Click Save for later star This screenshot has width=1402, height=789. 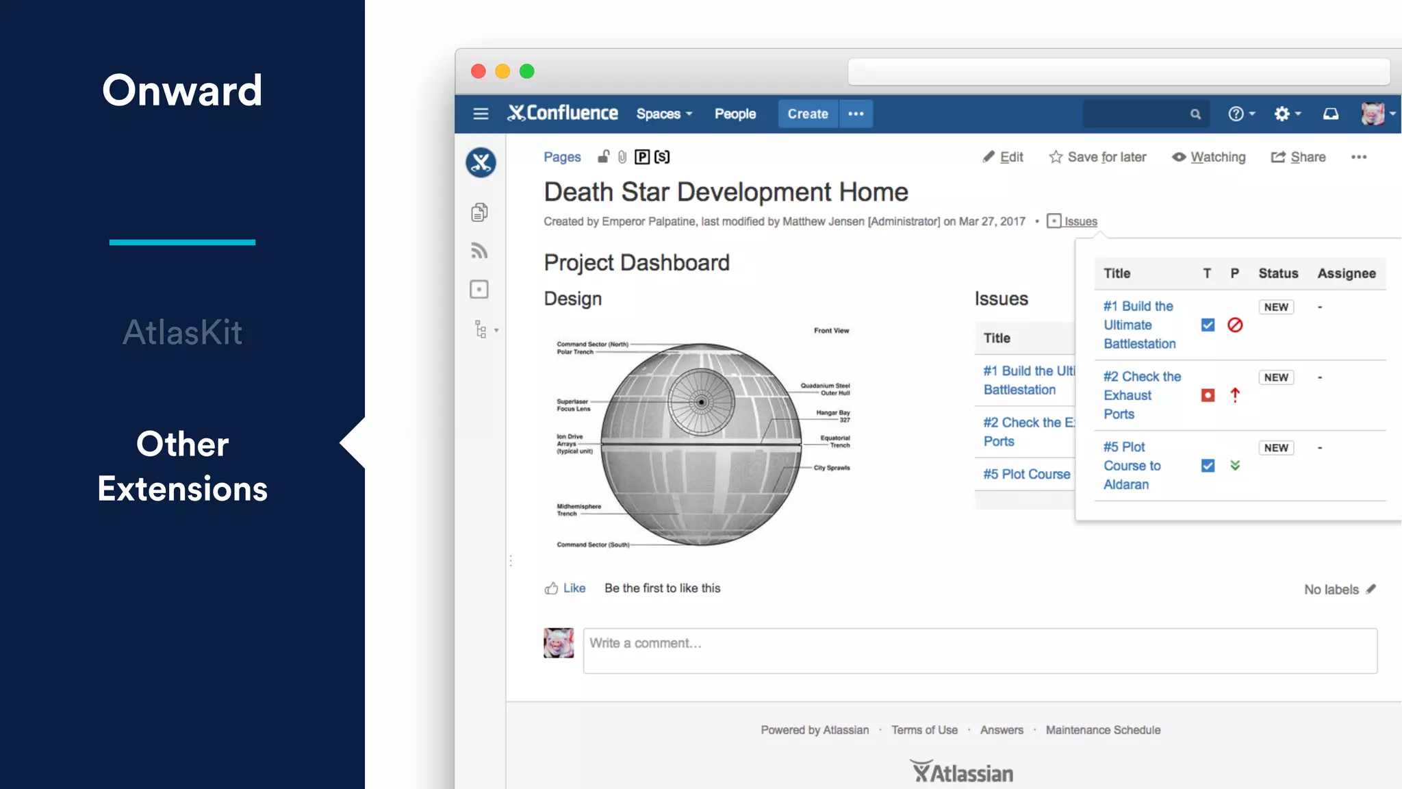[x=1097, y=157]
